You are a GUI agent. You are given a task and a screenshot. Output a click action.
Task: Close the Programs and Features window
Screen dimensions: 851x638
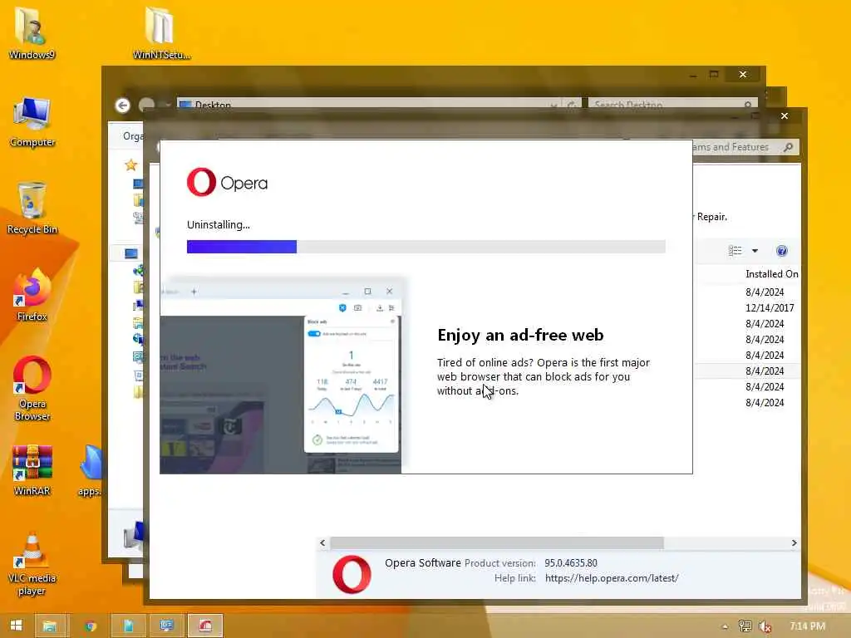[785, 115]
